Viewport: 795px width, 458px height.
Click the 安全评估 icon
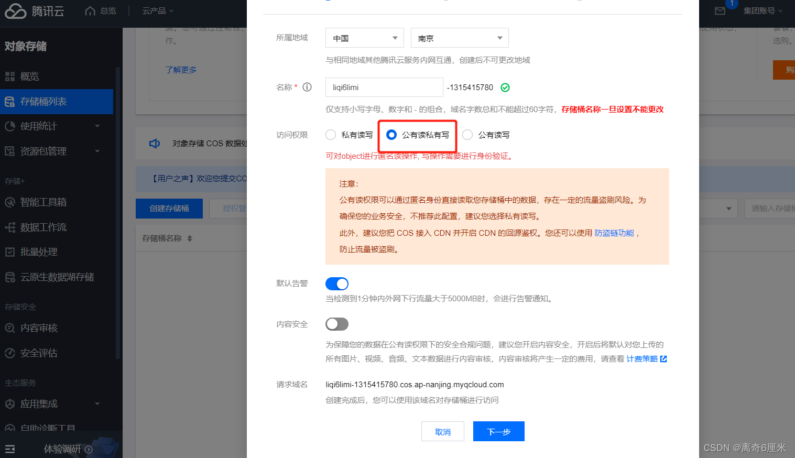coord(9,353)
